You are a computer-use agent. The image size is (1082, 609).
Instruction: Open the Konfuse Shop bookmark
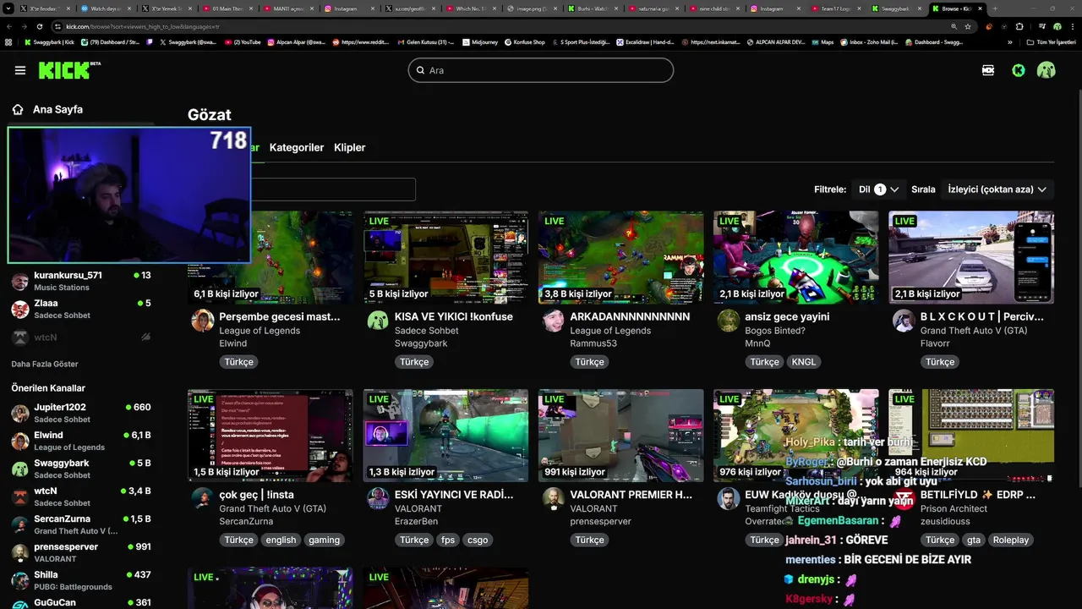coord(524,41)
